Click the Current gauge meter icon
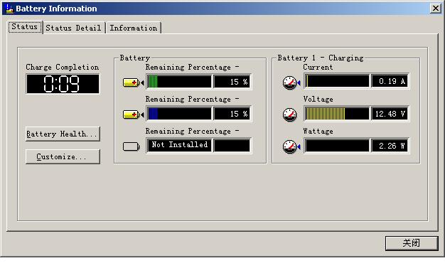This screenshot has height=273, width=445. pyautogui.click(x=290, y=83)
